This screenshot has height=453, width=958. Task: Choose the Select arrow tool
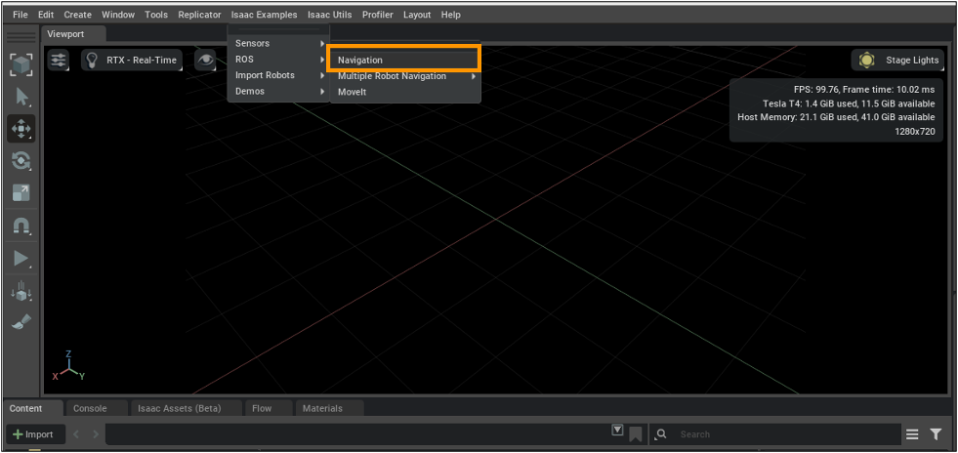(21, 97)
